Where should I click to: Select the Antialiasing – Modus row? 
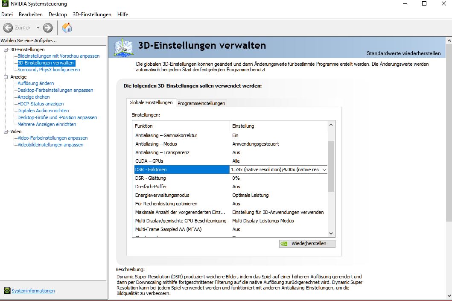[230, 144]
